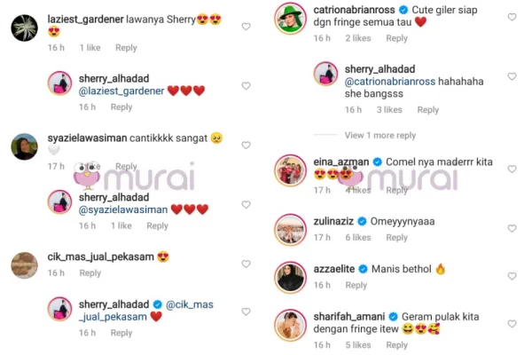This screenshot has height=355, width=532.
Task: Open the @laziest_gardener mention link
Action: (121, 91)
